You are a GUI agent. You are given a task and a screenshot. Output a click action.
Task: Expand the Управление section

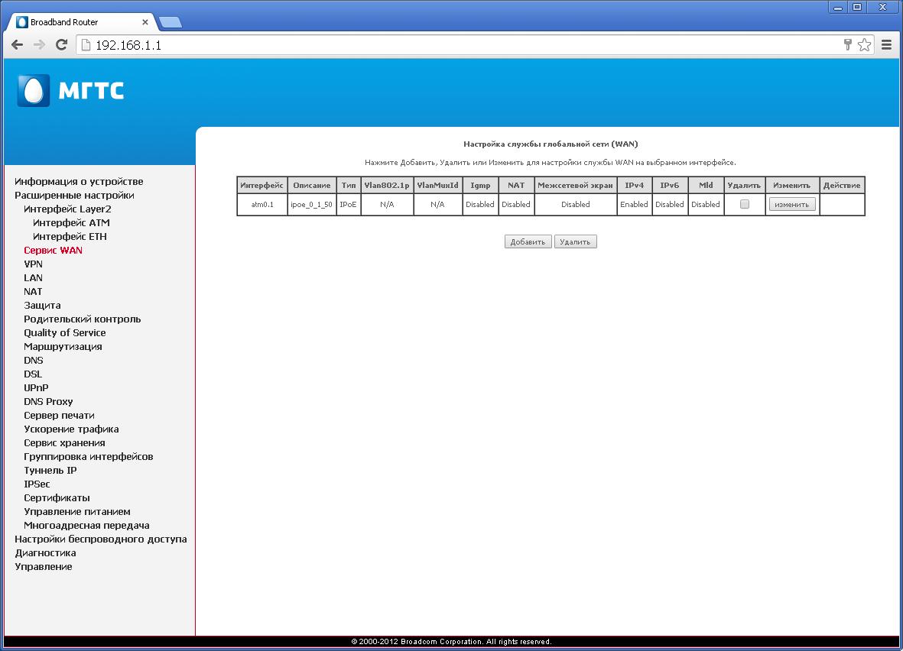click(x=44, y=566)
